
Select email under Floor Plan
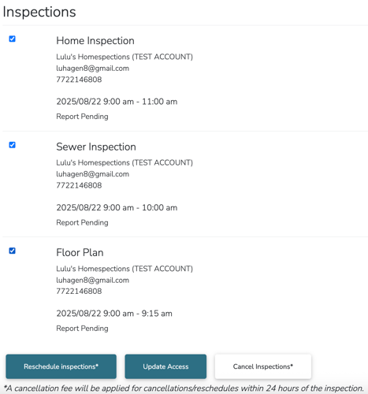point(93,280)
